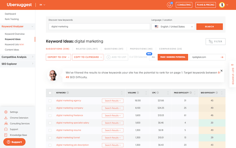Select the Suggestions (339) tab
This screenshot has height=148, width=236.
(x=58, y=49)
